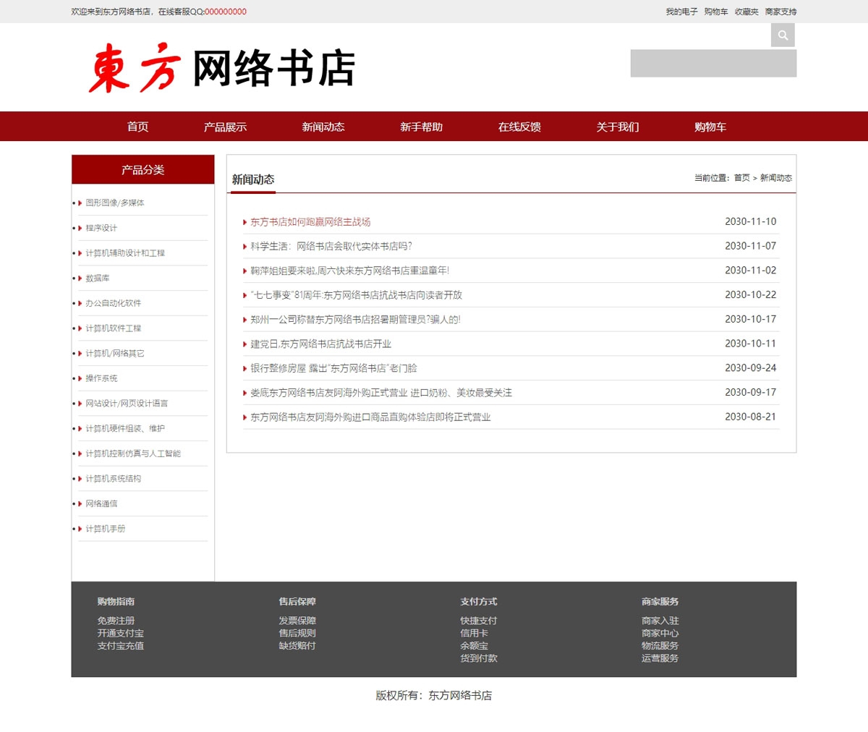
Task: Click 商家支持 in the top bar
Action: tap(780, 12)
